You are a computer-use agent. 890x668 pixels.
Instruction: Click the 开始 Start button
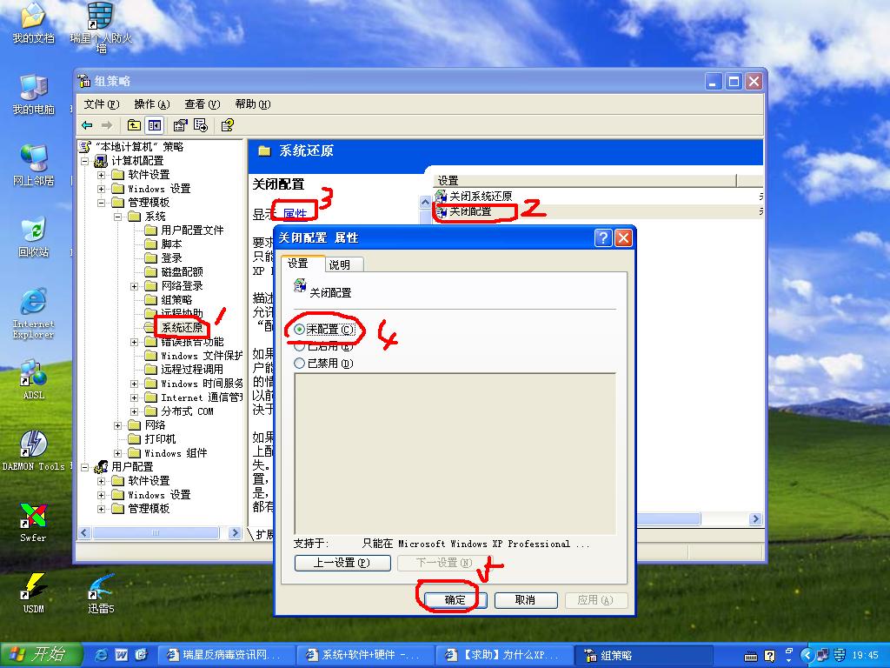point(42,655)
